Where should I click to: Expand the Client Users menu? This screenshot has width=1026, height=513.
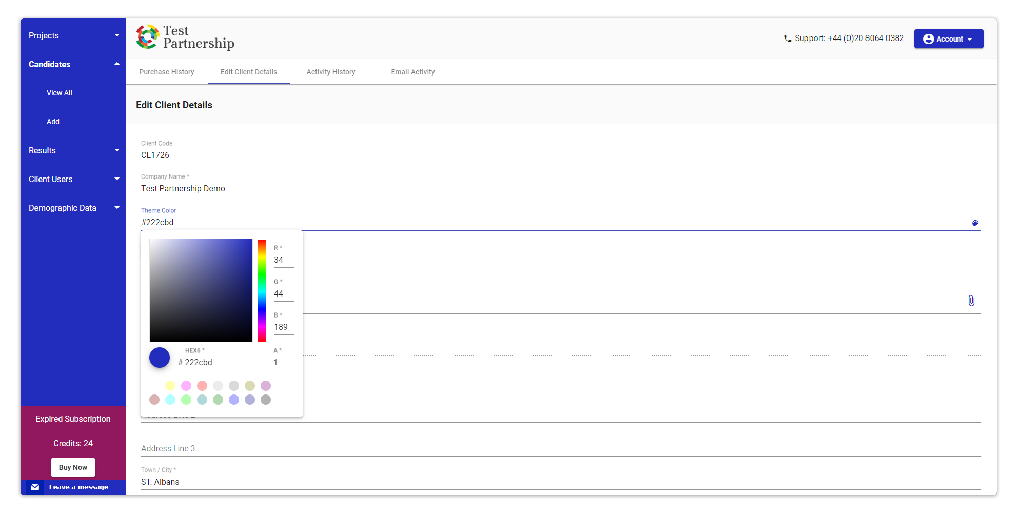pyautogui.click(x=73, y=179)
